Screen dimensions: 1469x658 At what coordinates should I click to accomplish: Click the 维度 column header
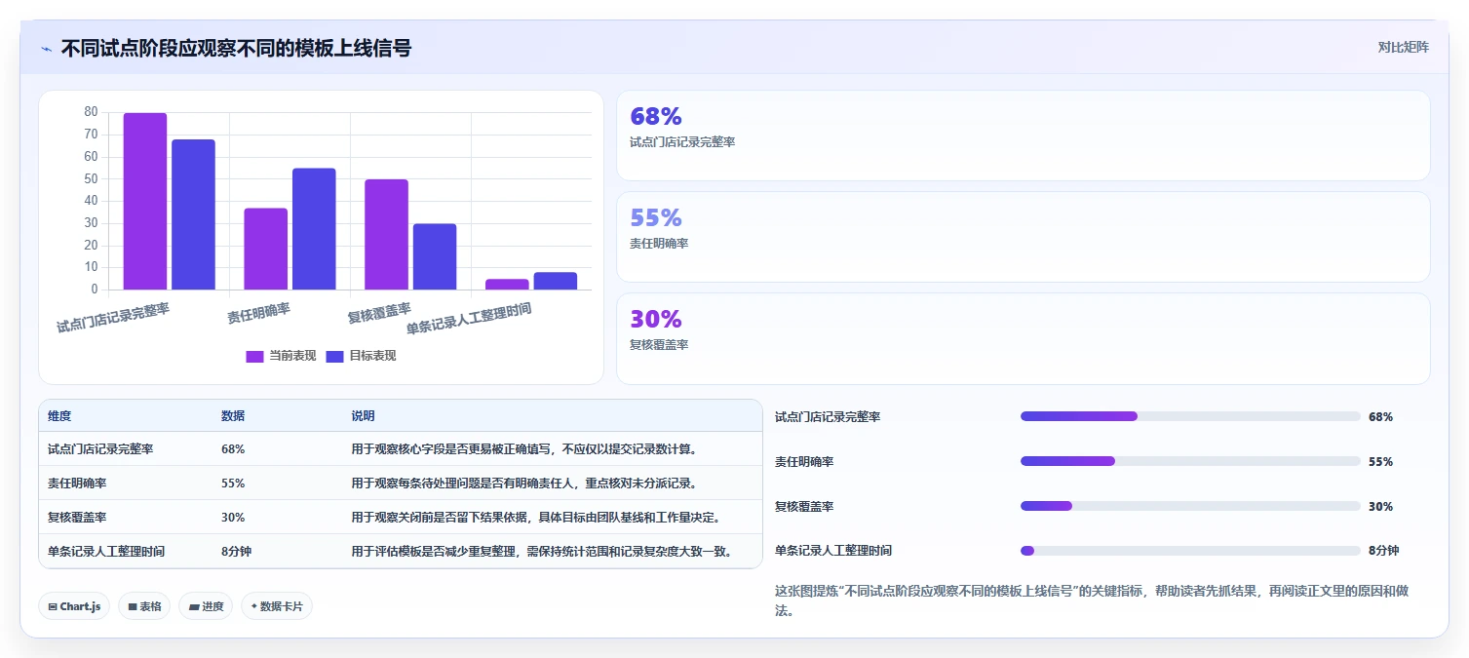(x=59, y=416)
